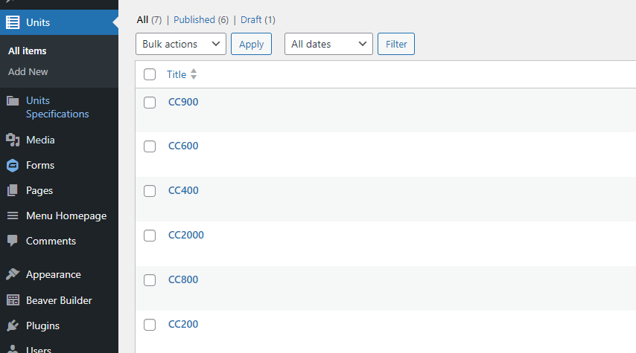636x353 pixels.
Task: Click the Plugins plug icon
Action: (x=13, y=326)
